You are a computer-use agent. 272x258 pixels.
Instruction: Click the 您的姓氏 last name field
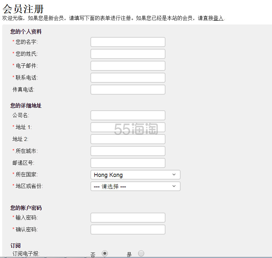click(128, 54)
